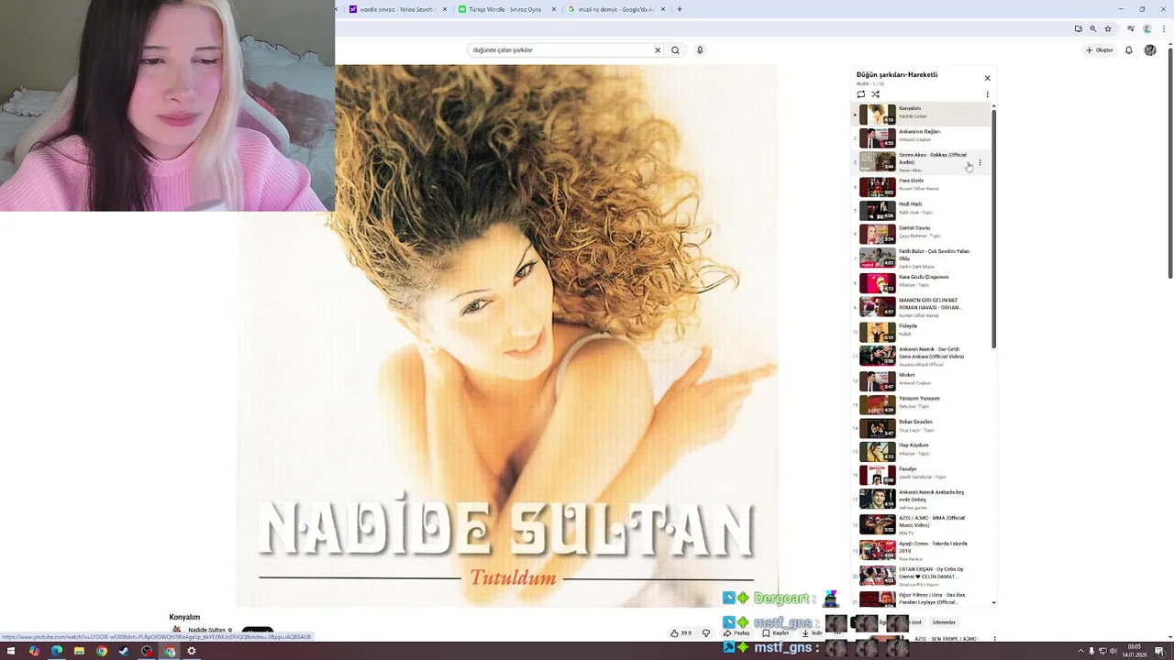
Task: Select 'Ankaralı Namık Arabada beş evde Onbeş'
Action: pyautogui.click(x=922, y=499)
